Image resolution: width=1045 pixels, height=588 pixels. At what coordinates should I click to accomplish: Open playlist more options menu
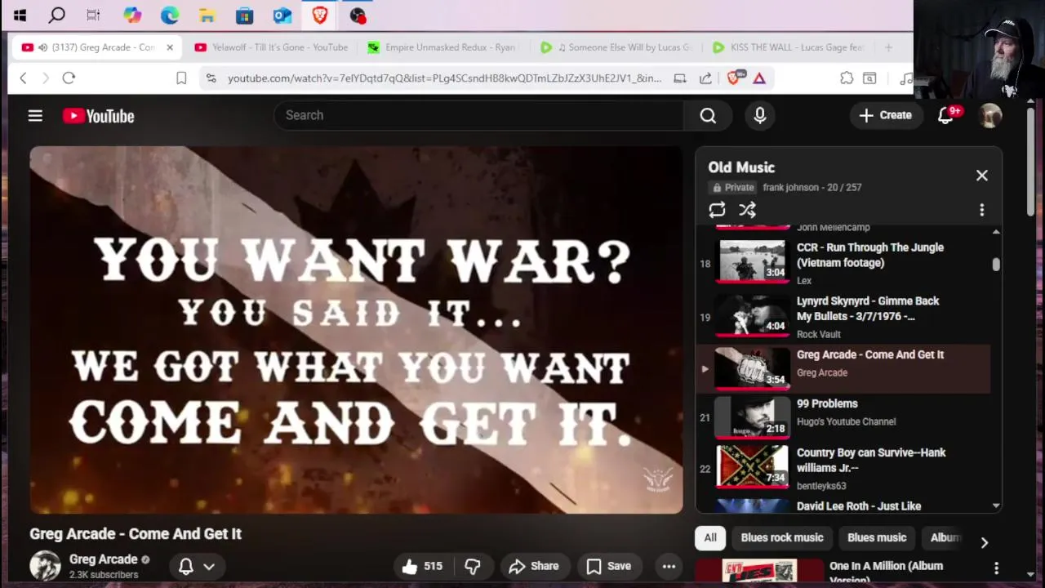pos(982,210)
